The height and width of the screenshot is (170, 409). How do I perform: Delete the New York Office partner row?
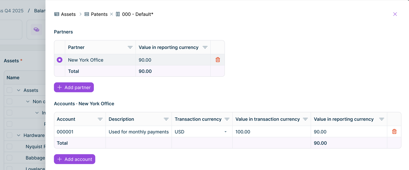(218, 60)
